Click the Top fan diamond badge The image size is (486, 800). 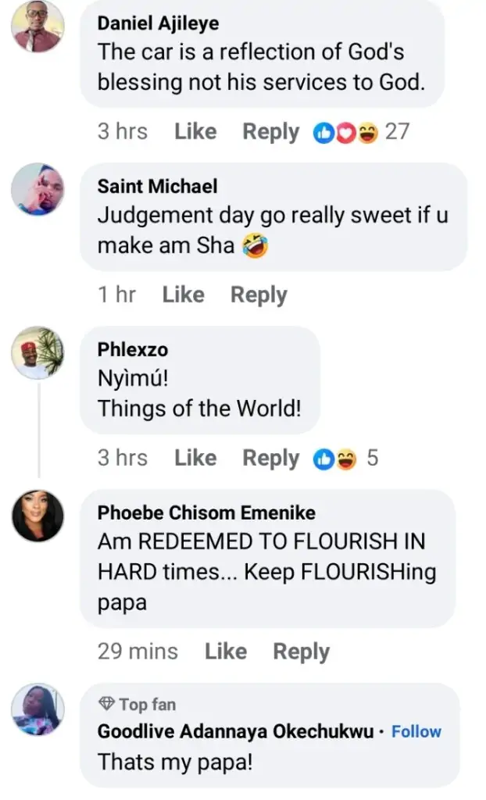[x=107, y=705]
